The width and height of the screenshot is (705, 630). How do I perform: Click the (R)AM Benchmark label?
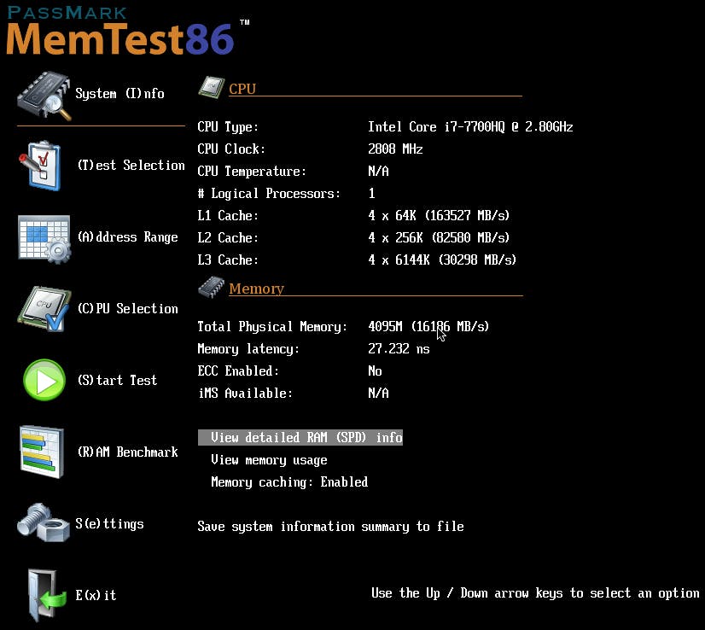[x=128, y=452]
